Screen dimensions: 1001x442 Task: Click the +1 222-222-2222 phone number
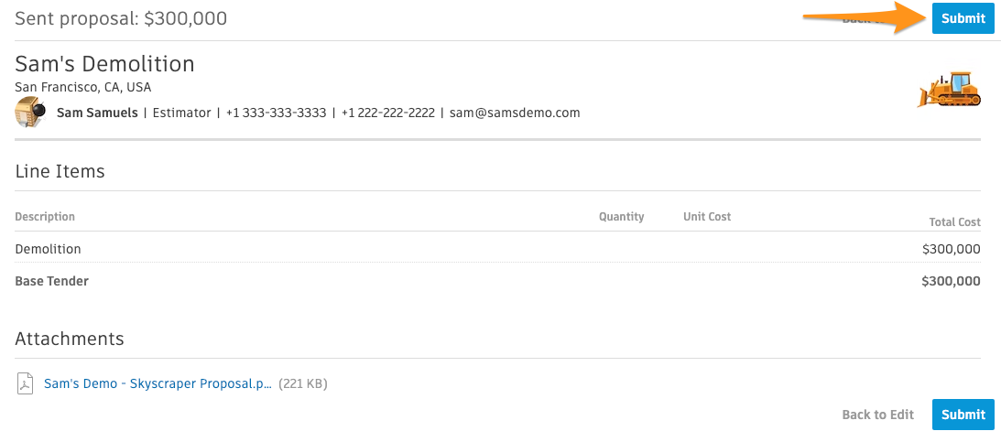tap(388, 113)
